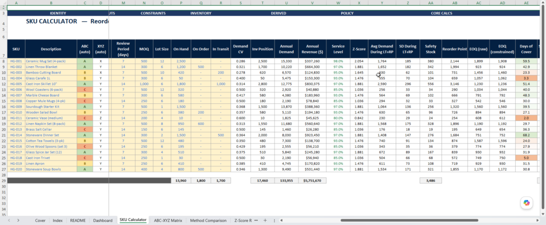Click the EOQ (constrained) heading
The height and width of the screenshot is (225, 546).
502,49
